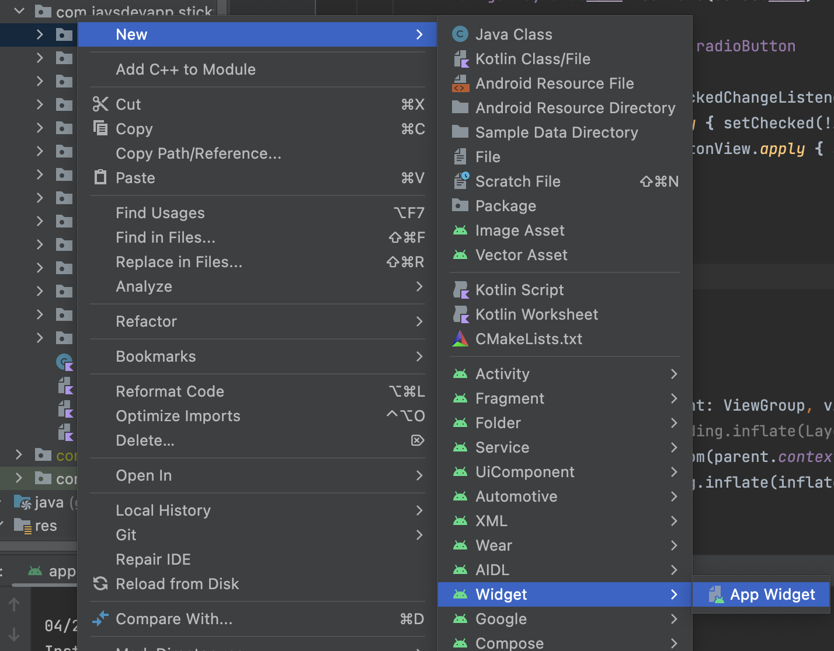Click the App Widget icon
Image resolution: width=834 pixels, height=651 pixels.
pos(716,594)
